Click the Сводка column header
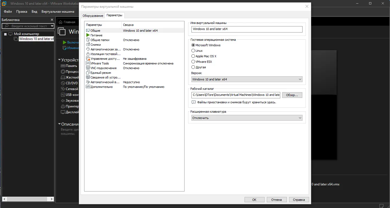Image resolution: width=390 pixels, height=208 pixels. [153, 25]
